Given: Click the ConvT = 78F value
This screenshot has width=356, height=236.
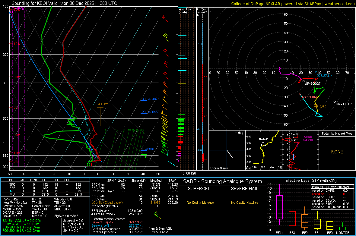Looking at the screenshot, I should 41,206.
